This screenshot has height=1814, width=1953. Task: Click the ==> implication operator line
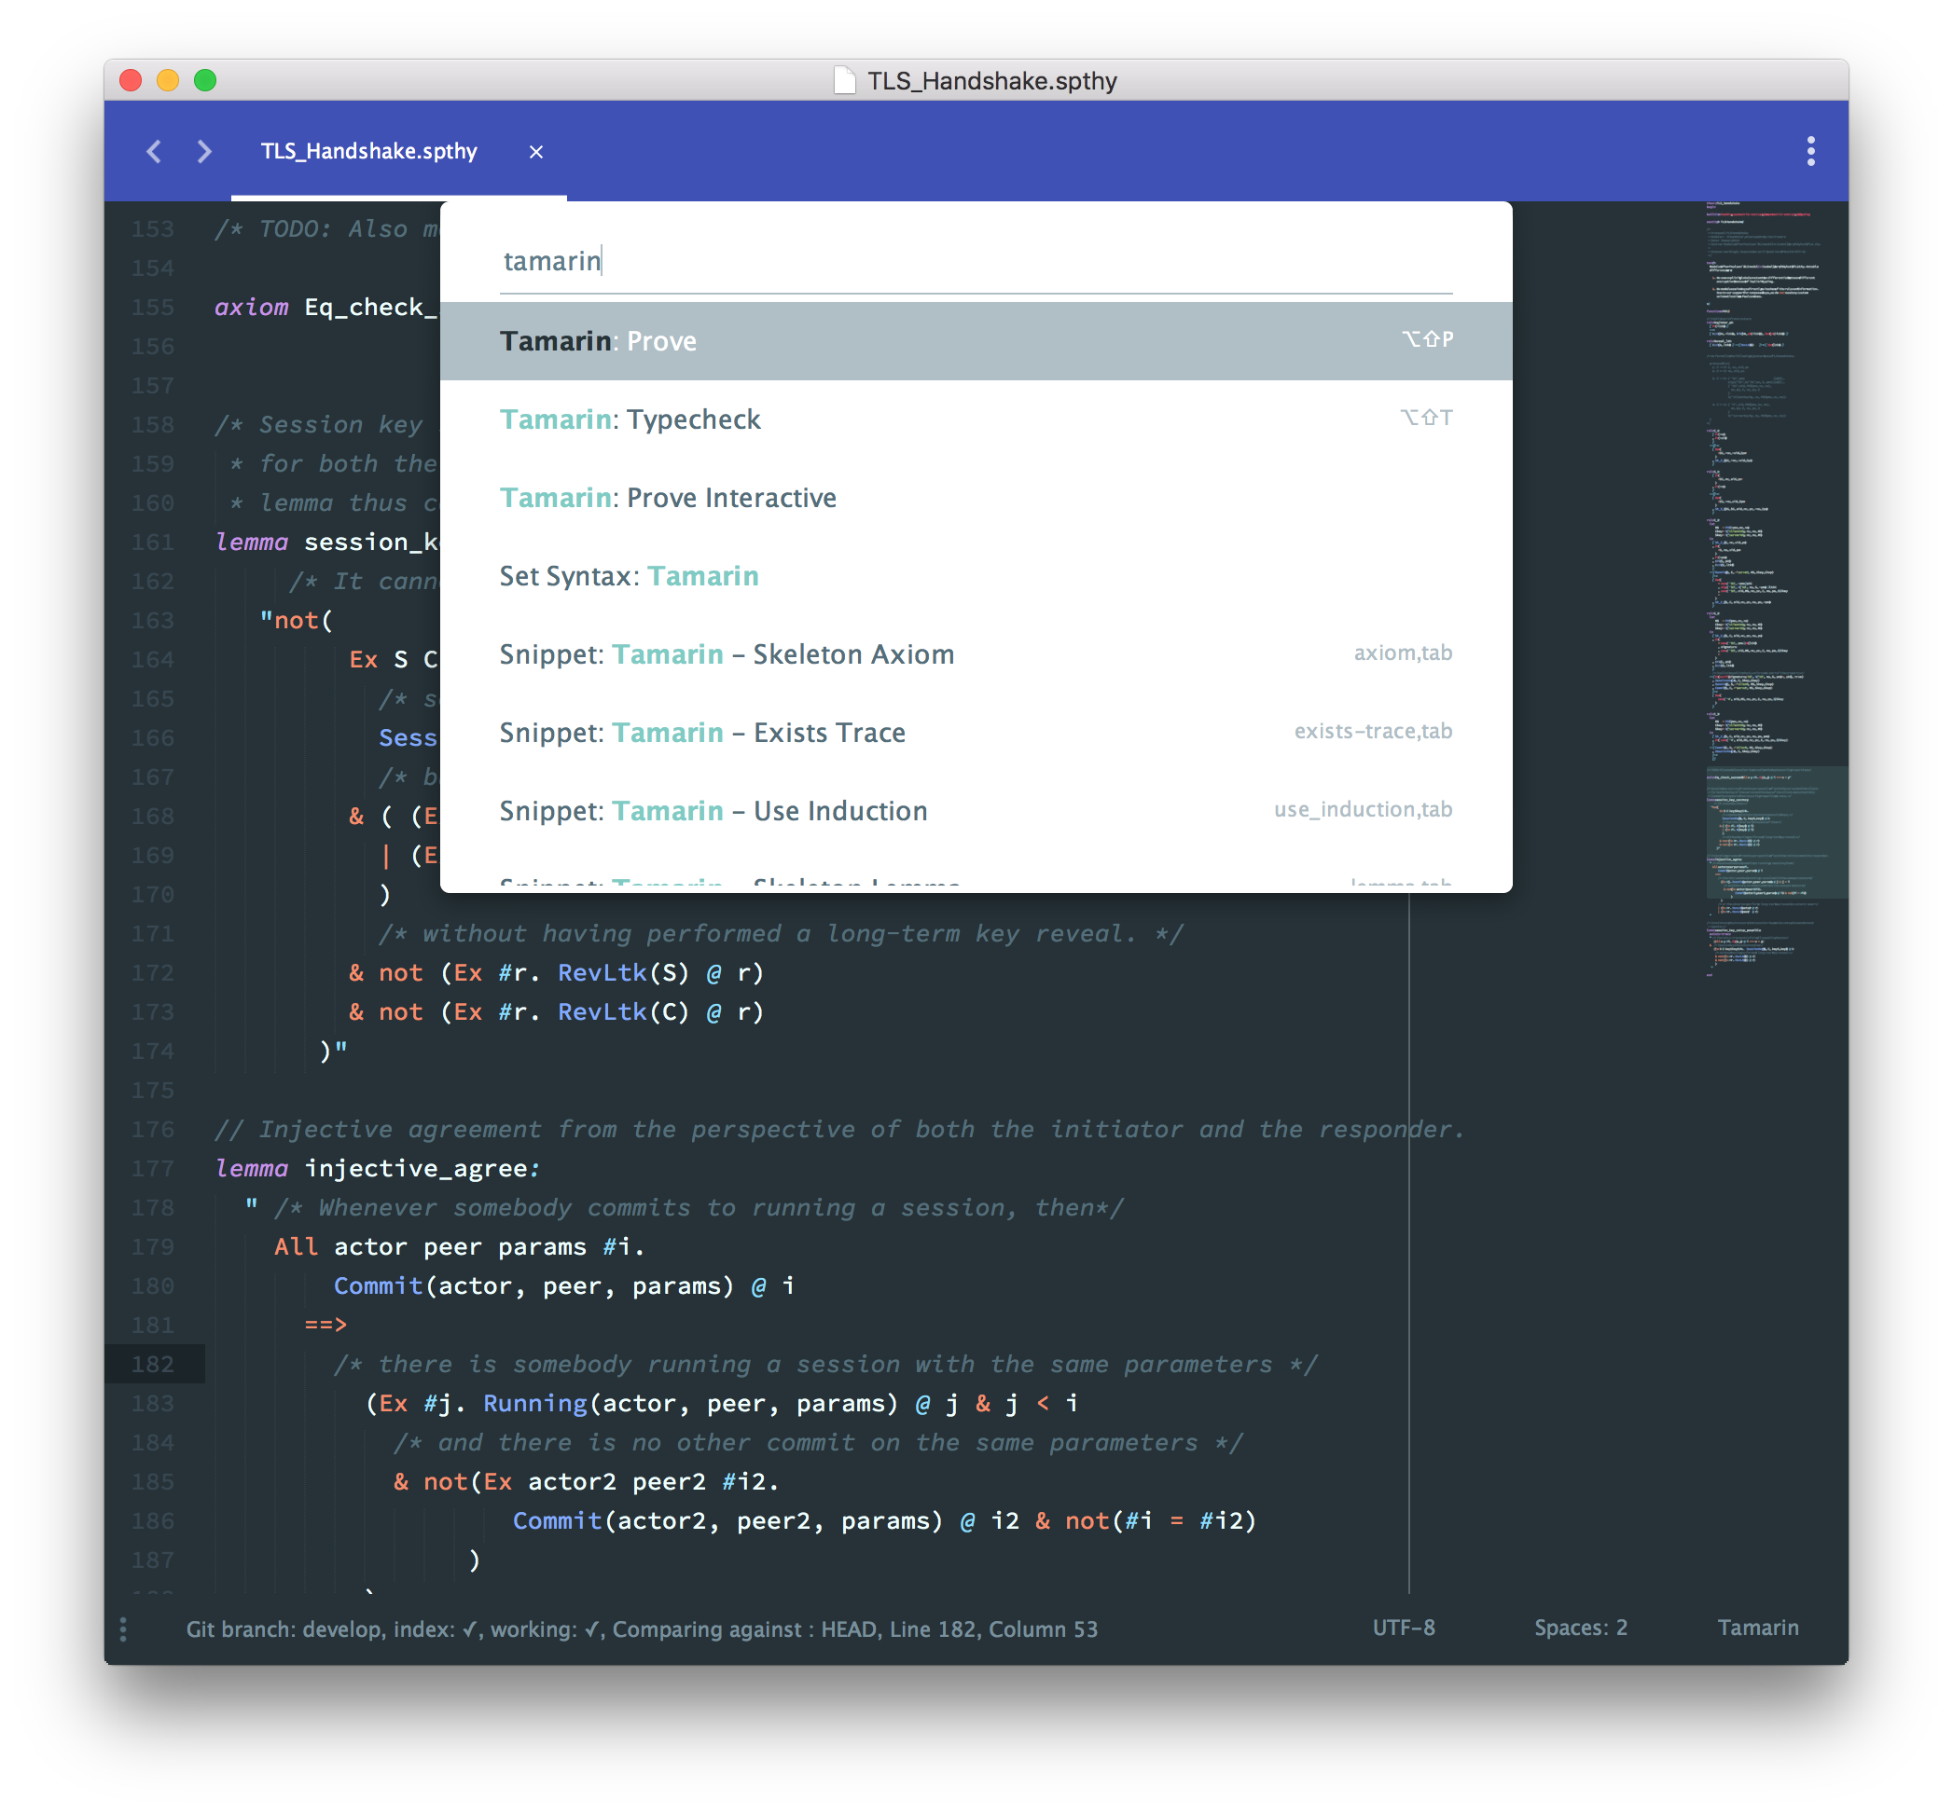coord(325,1325)
